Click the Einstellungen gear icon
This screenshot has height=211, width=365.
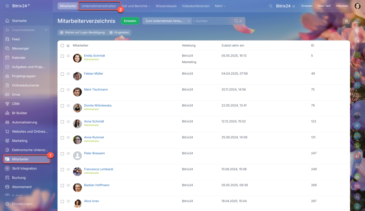point(7,204)
